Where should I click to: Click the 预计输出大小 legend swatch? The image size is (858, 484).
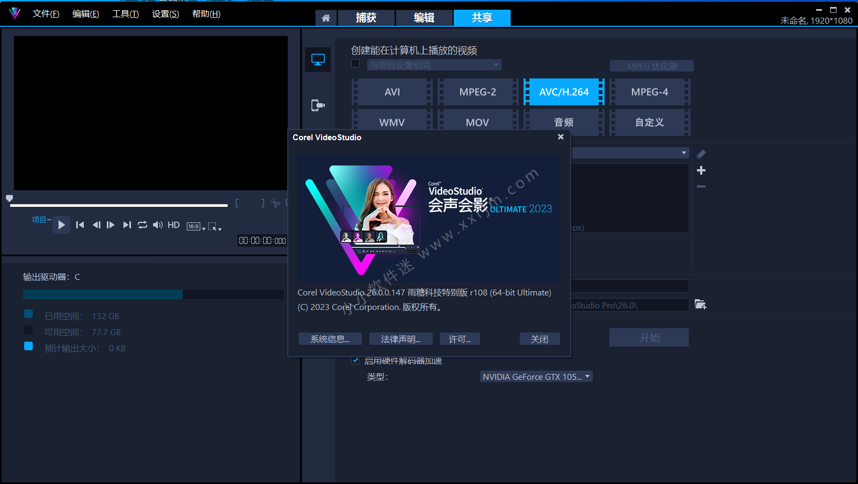[x=28, y=346]
